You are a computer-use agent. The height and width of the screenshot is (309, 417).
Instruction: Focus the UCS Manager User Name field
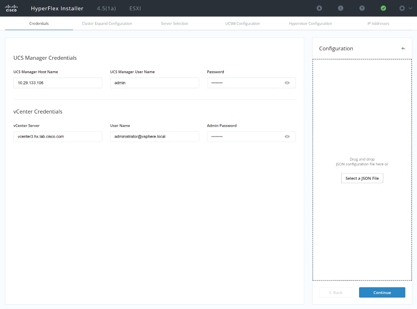click(x=154, y=83)
